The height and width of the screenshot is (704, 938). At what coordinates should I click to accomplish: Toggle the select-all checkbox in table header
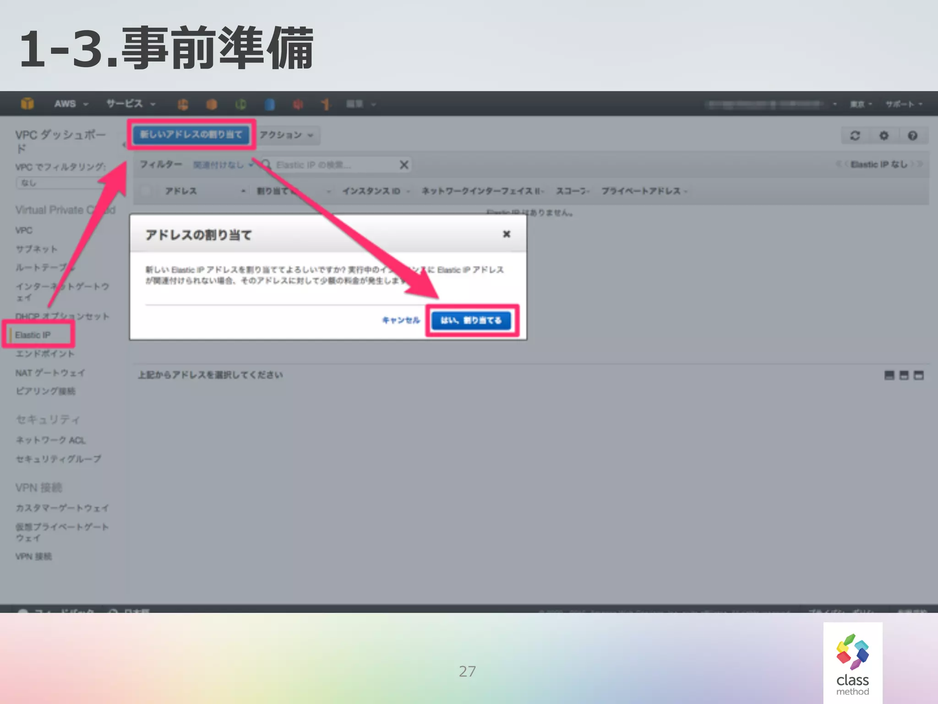coord(146,191)
